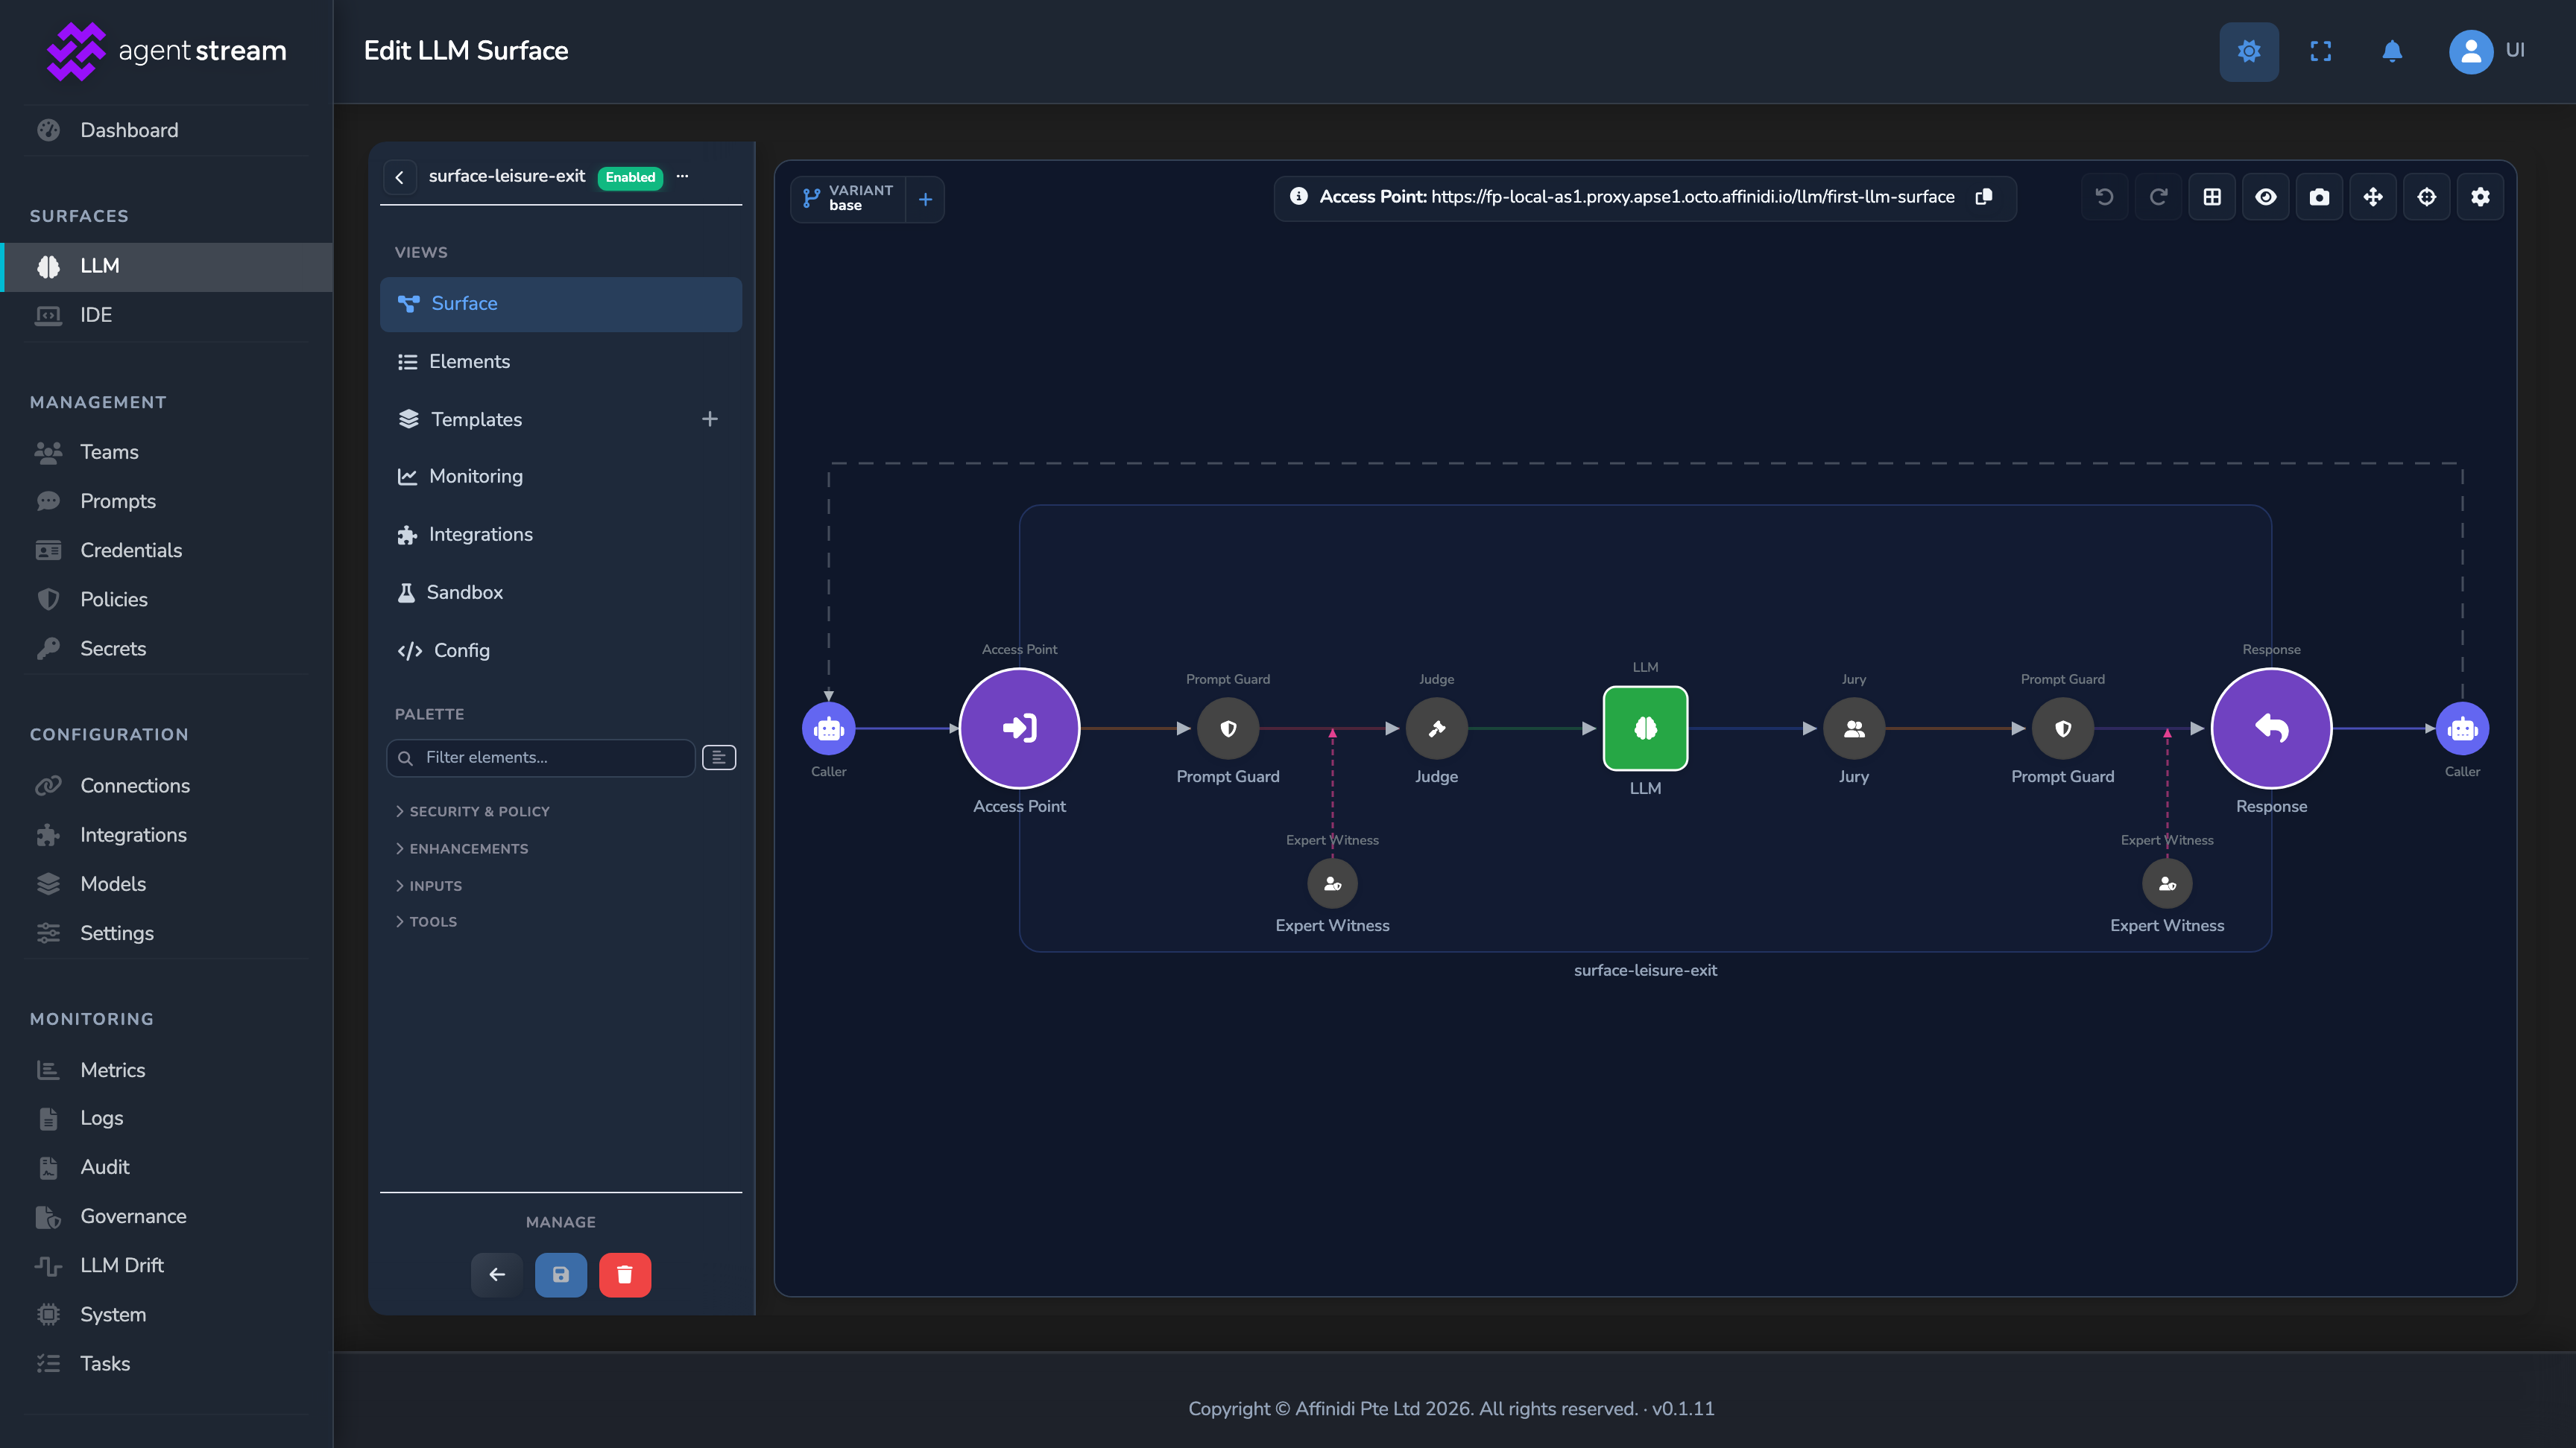
Task: Add a new variant with plus
Action: 925,199
